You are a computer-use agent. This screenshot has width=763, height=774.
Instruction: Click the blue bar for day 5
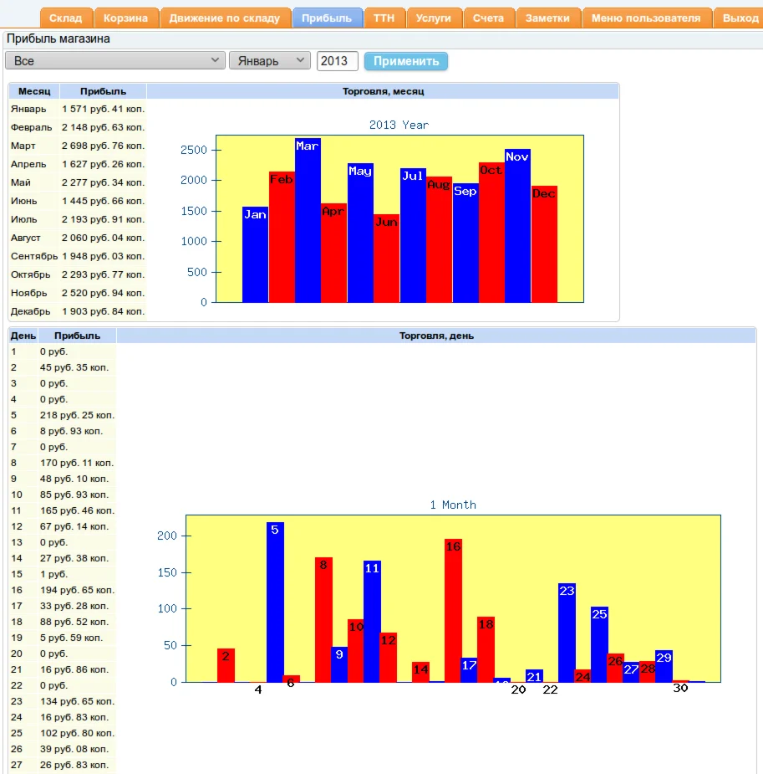point(275,602)
